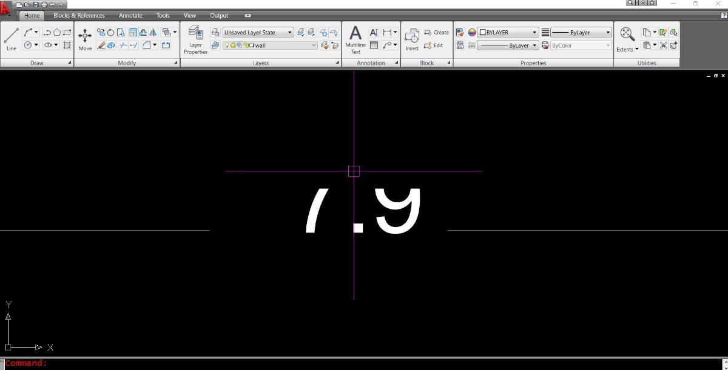
Task: Expand the Circle tool dropdown arrow
Action: (x=36, y=45)
